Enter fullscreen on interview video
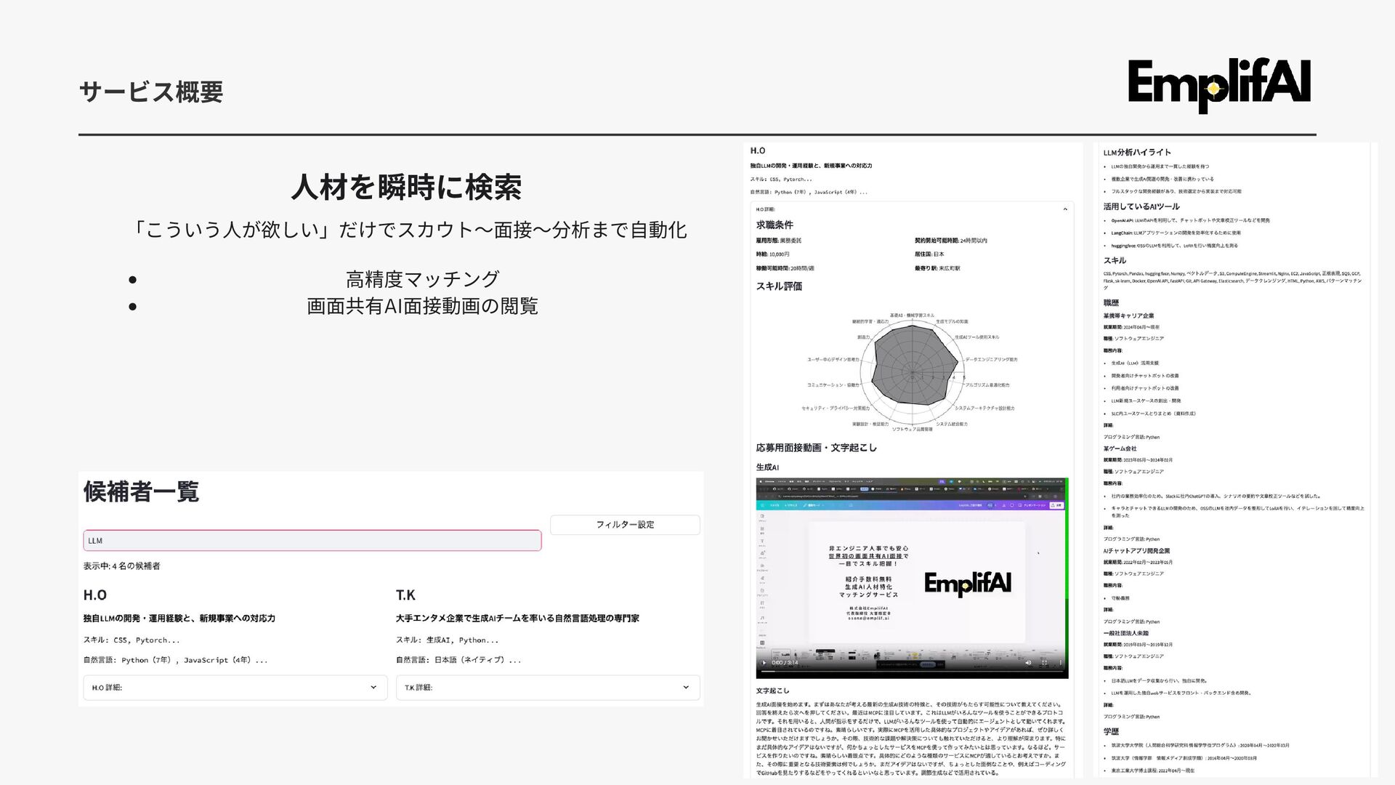This screenshot has width=1395, height=785. (1044, 662)
